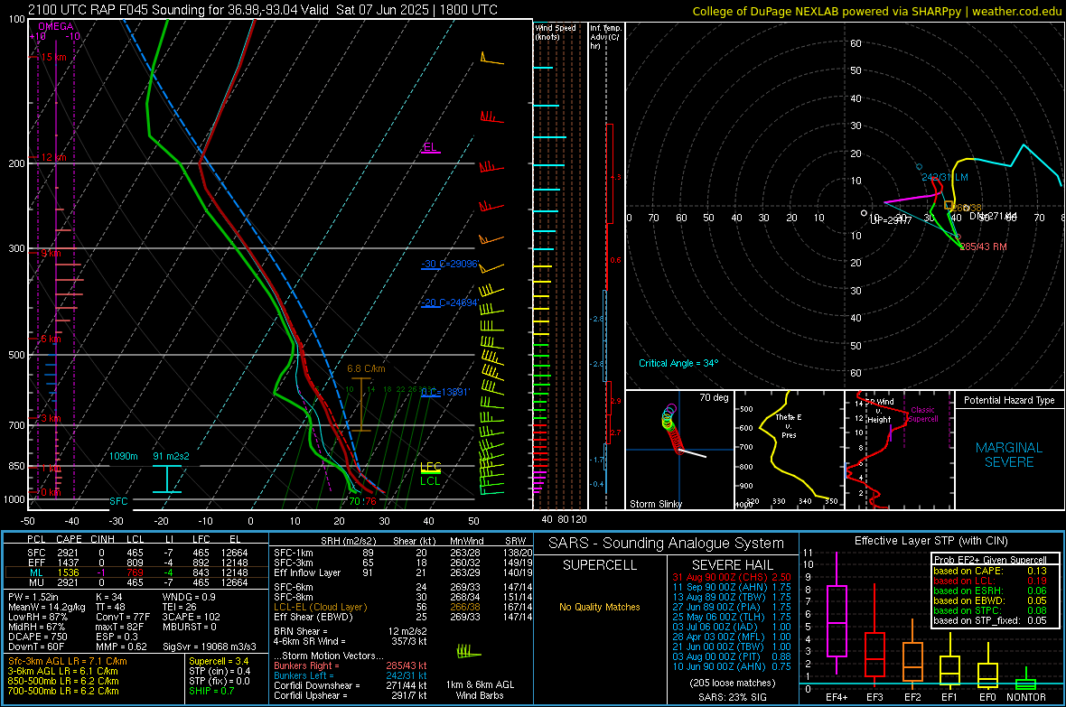Click the Storm Slinky circles cluster

671,427
